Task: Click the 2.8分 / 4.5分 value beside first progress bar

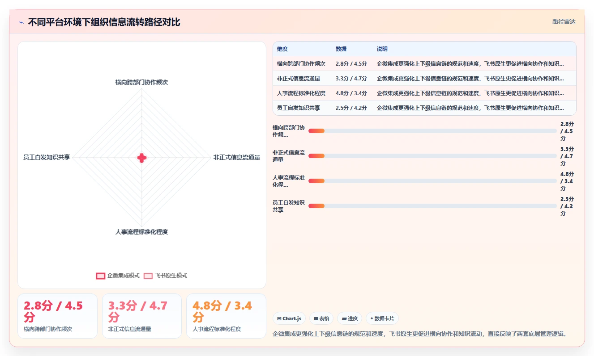Action: coord(567,131)
